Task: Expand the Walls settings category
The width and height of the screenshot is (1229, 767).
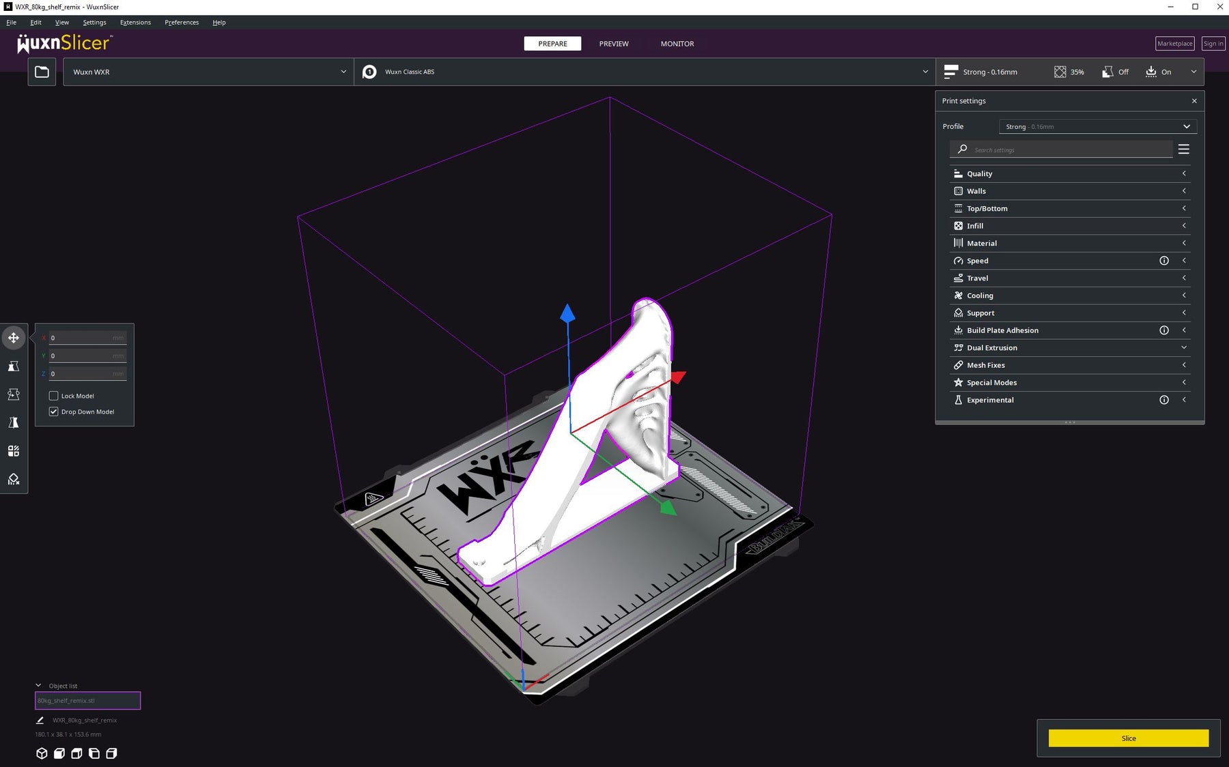Action: pos(1070,191)
